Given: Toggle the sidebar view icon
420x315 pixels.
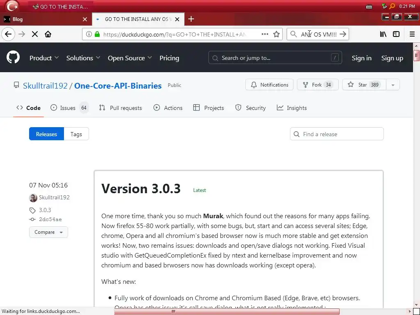Looking at the screenshot, I should pos(396,34).
